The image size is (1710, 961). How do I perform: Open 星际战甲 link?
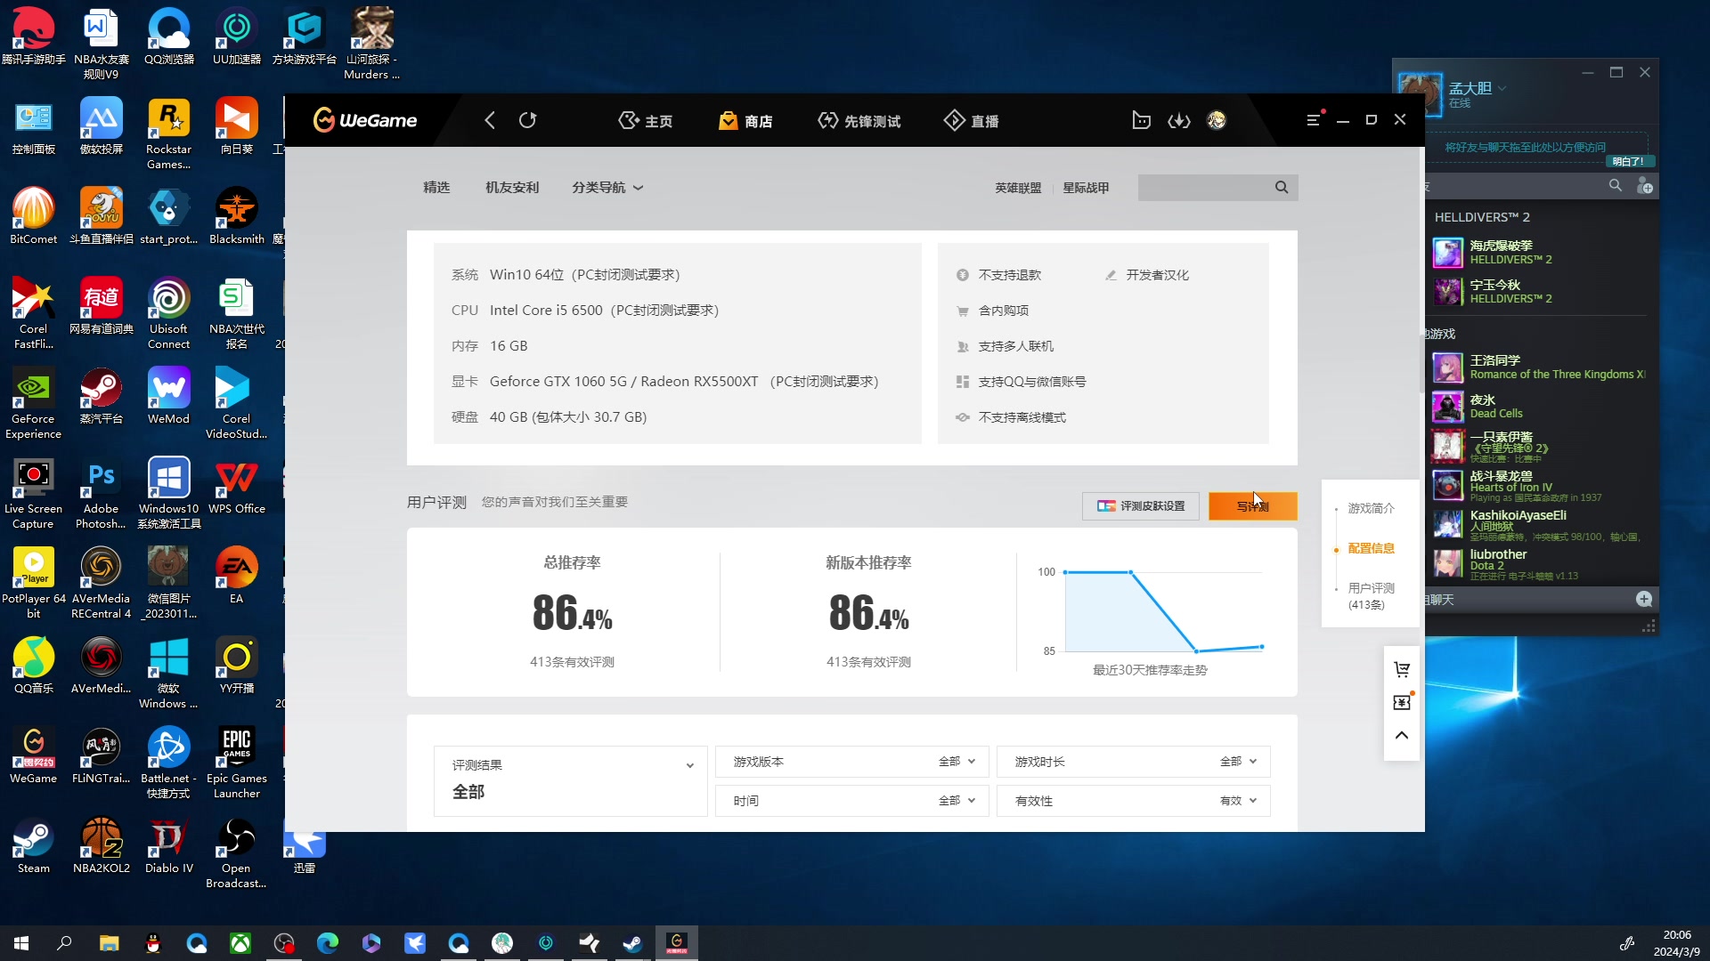[x=1086, y=188]
